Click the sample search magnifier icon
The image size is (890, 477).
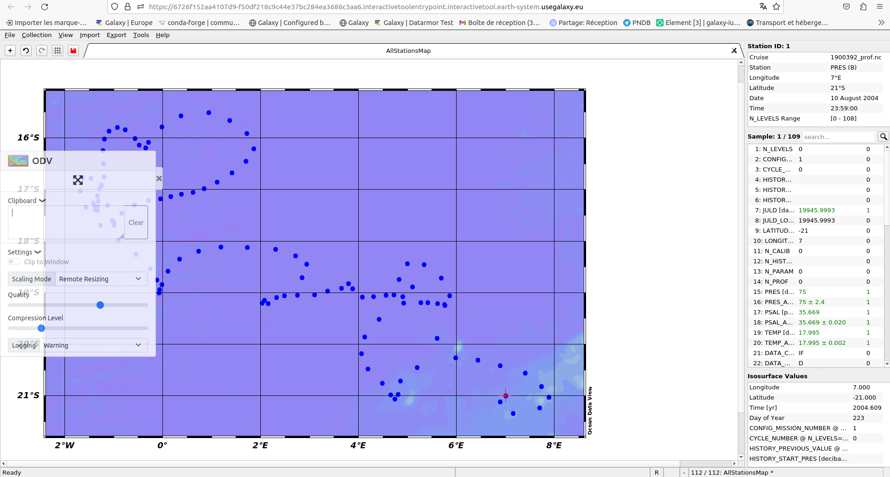click(x=883, y=137)
